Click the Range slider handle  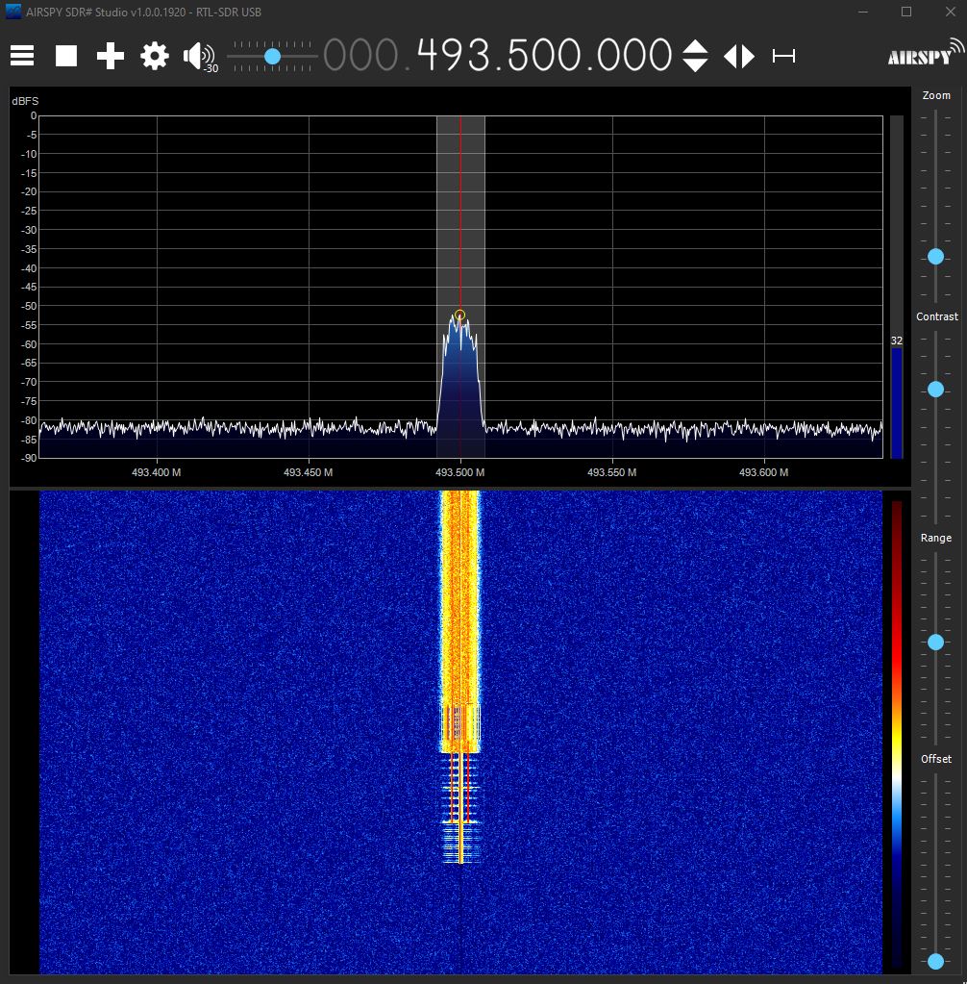click(x=935, y=642)
